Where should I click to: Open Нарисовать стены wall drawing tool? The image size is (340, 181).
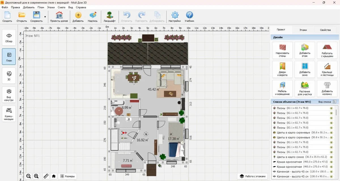coord(282,50)
